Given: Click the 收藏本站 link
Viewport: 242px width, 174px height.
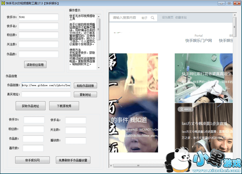Looking at the screenshot, I should coord(181,17).
